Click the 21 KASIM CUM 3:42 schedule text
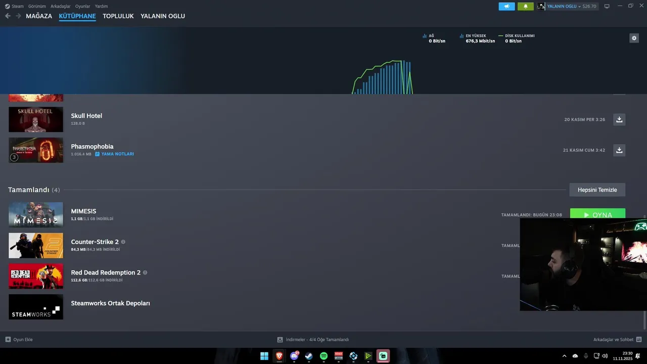Screen dimensions: 647x364 [584, 150]
